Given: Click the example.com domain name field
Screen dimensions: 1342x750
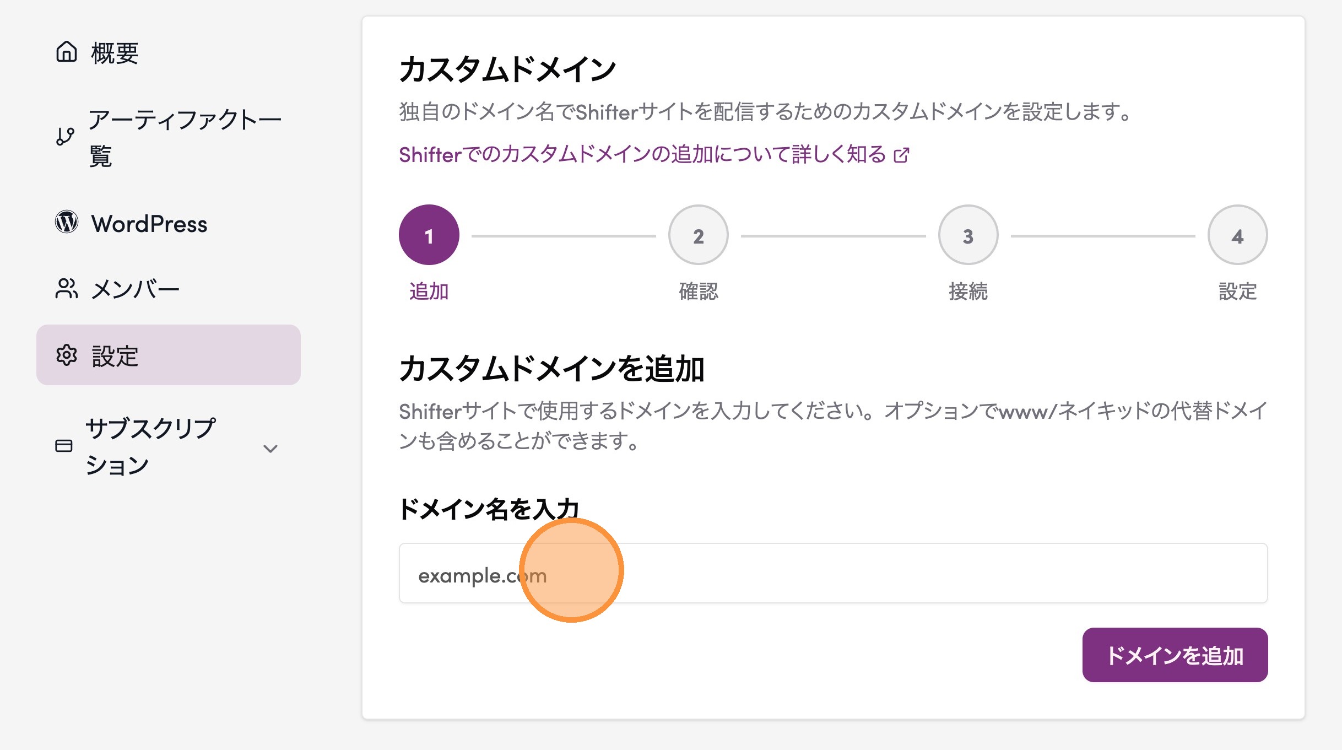Looking at the screenshot, I should (833, 574).
